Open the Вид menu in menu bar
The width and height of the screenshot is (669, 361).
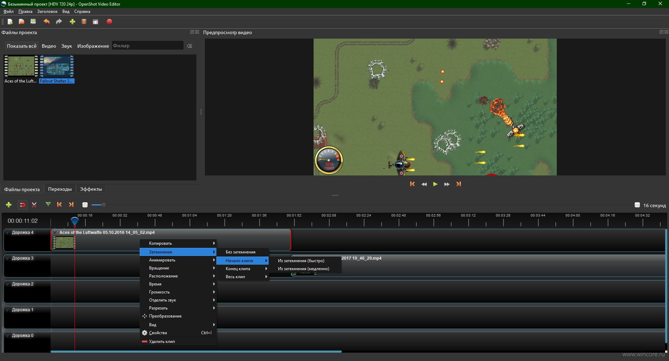[66, 11]
